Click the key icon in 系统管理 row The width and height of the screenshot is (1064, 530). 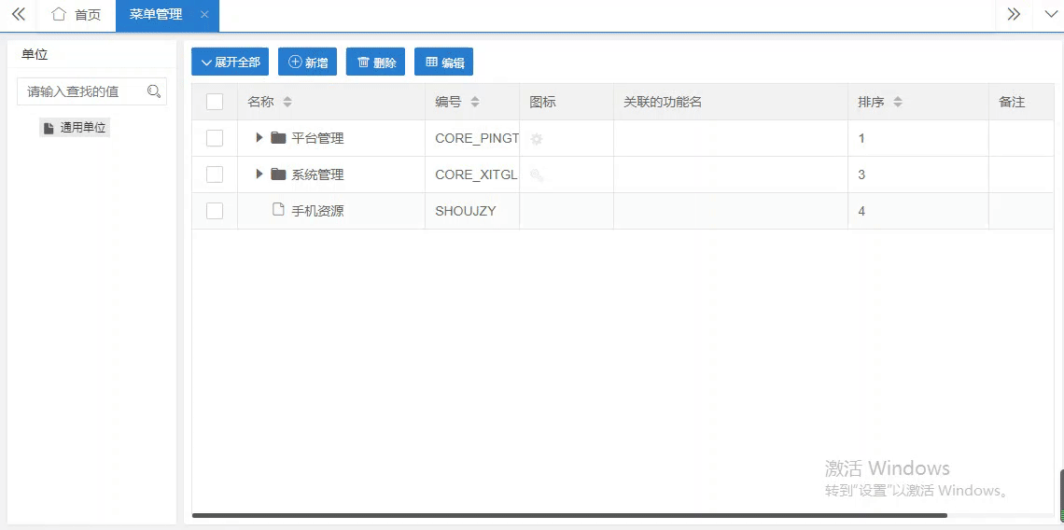coord(537,175)
